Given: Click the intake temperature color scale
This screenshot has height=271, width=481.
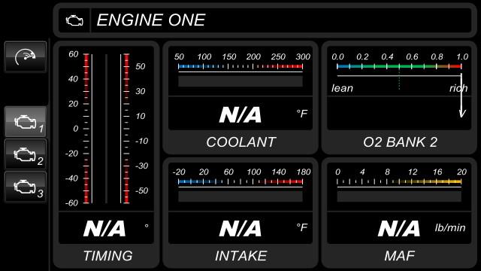Looking at the screenshot, I should 240,181.
